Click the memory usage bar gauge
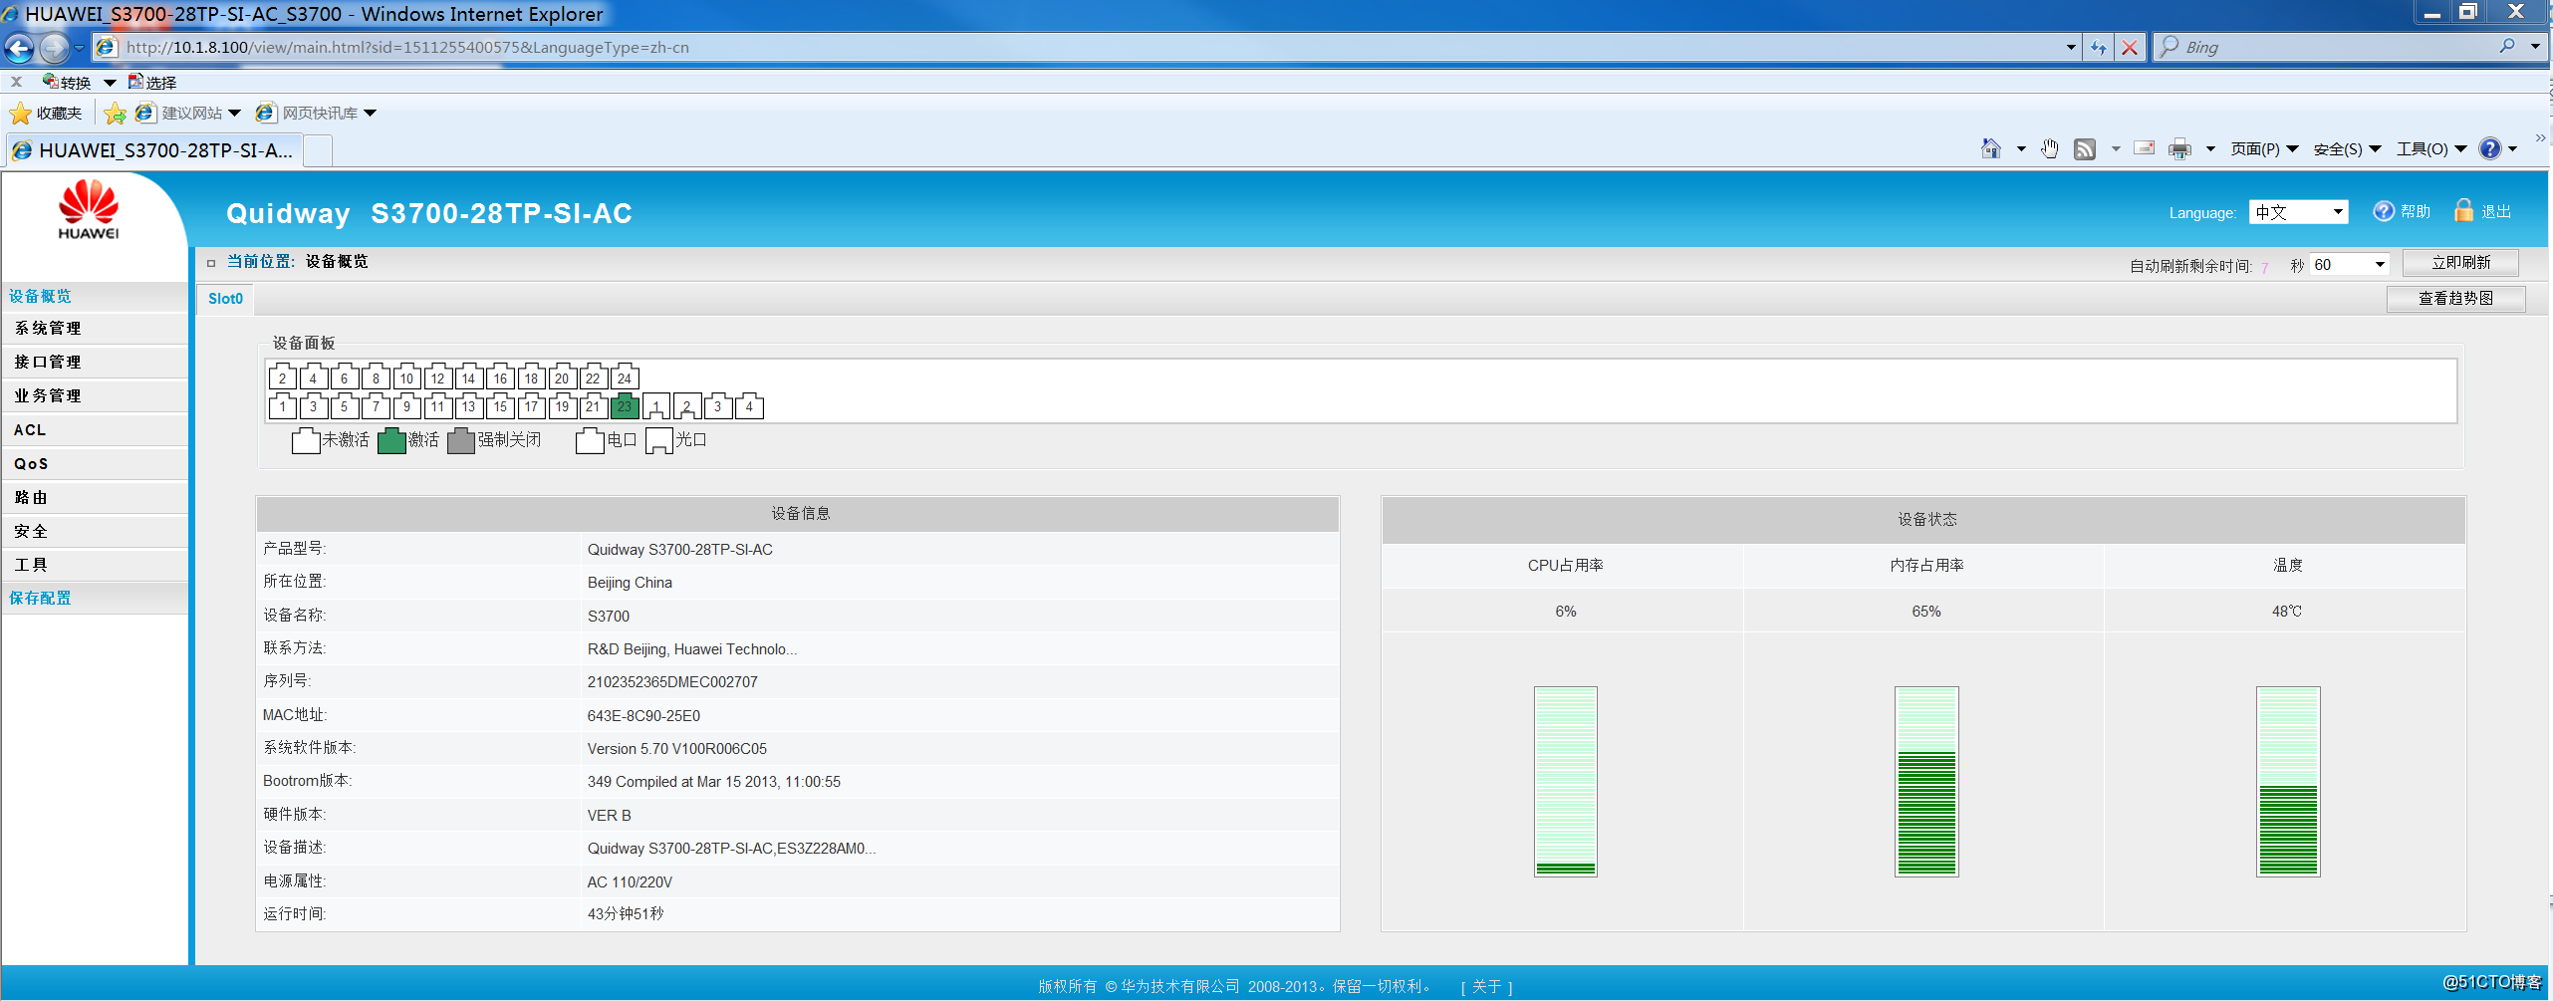Viewport: 2553px width, 1001px height. [1925, 781]
